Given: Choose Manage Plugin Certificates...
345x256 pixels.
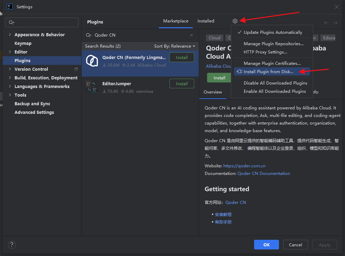Looking at the screenshot, I should click(272, 63).
